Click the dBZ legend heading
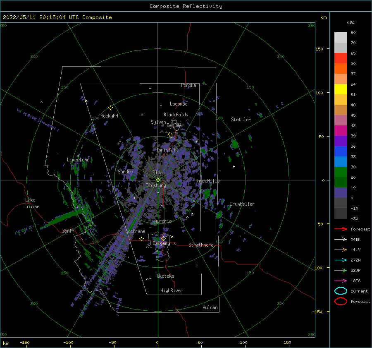The height and width of the screenshot is (348, 372). (x=351, y=22)
